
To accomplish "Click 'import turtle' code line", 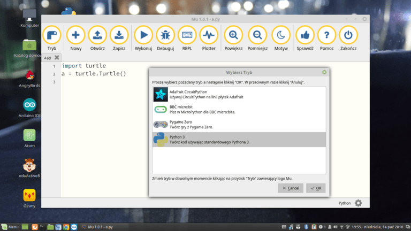I will [x=83, y=66].
